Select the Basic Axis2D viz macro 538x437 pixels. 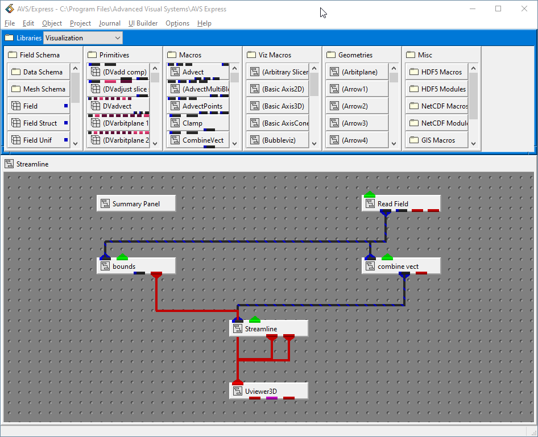point(278,89)
